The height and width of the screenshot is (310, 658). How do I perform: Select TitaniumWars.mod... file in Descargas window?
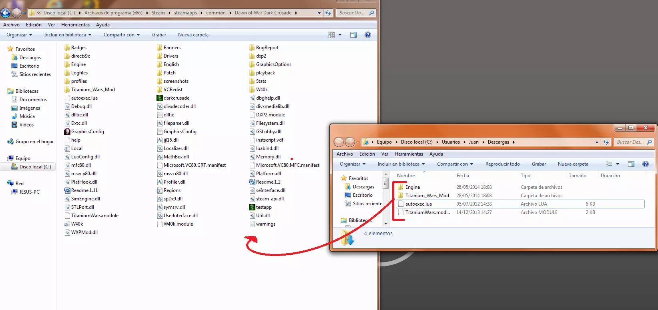tap(424, 212)
